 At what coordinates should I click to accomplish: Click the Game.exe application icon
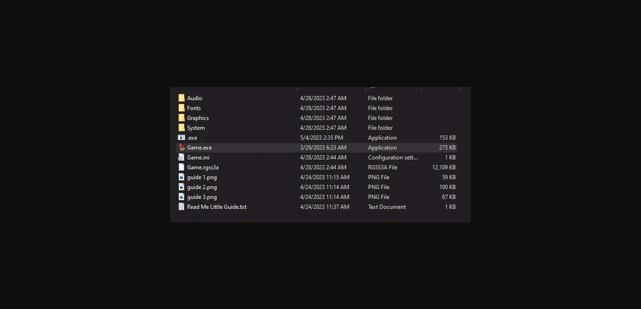coord(181,148)
